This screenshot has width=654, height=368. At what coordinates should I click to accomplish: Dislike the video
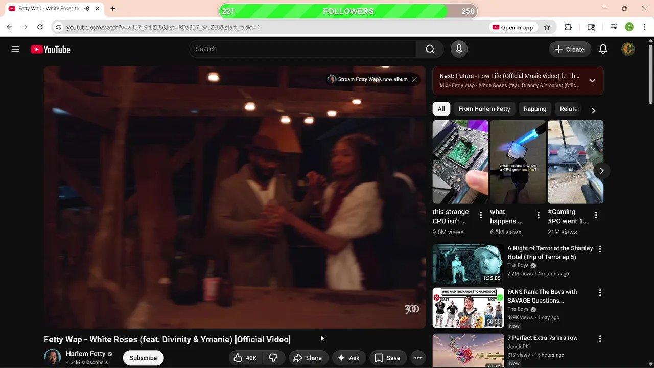[x=273, y=358]
